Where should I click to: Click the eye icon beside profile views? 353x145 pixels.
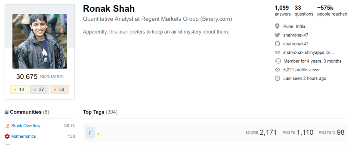tap(278, 70)
